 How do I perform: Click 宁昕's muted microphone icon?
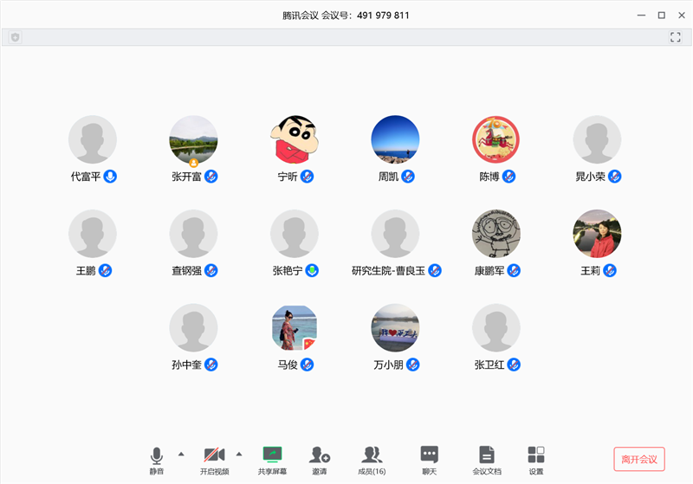tap(308, 177)
